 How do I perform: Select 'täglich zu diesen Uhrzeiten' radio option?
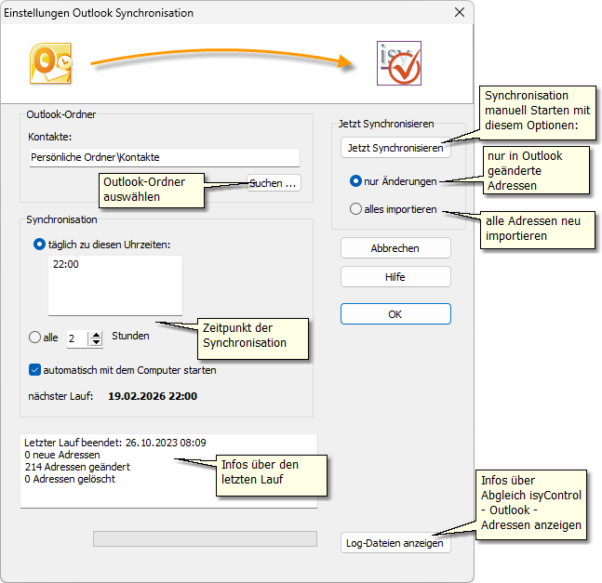(x=39, y=244)
